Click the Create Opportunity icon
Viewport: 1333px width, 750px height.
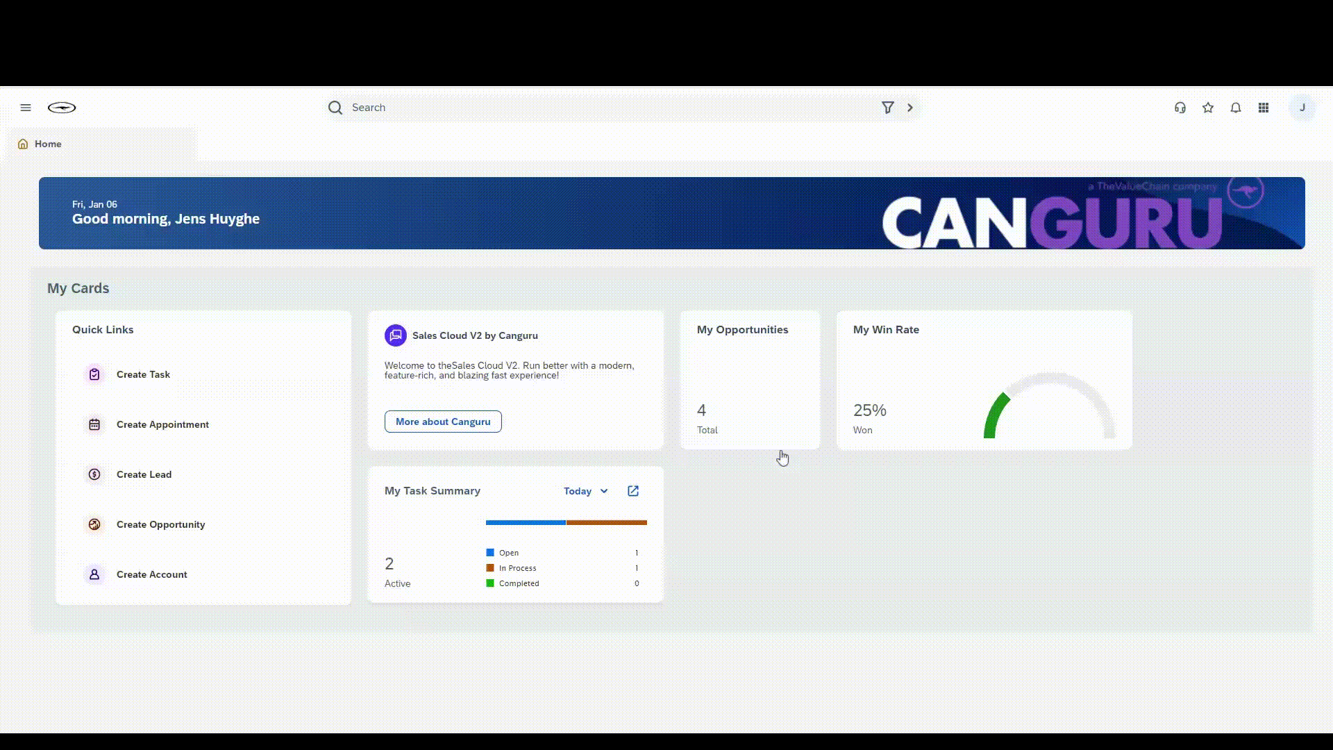[x=94, y=524]
